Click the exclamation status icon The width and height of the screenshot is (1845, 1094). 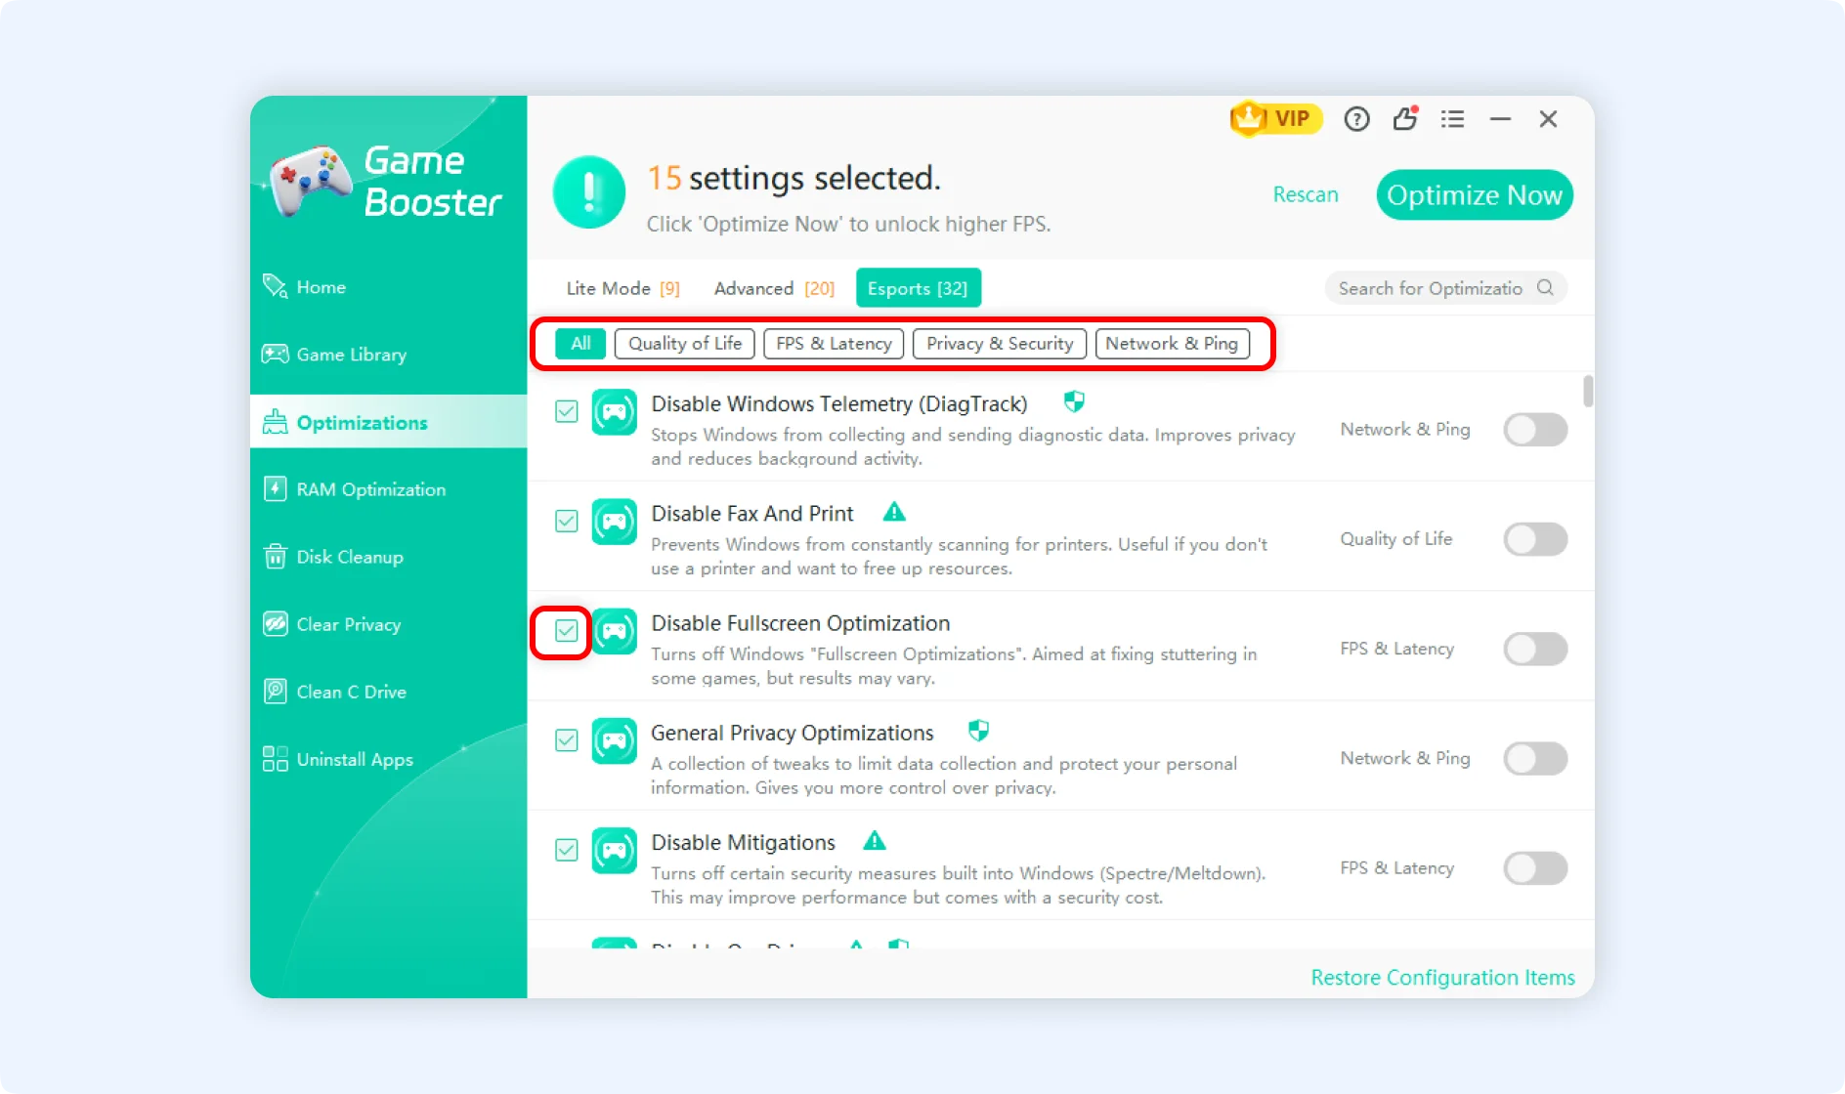(x=589, y=192)
